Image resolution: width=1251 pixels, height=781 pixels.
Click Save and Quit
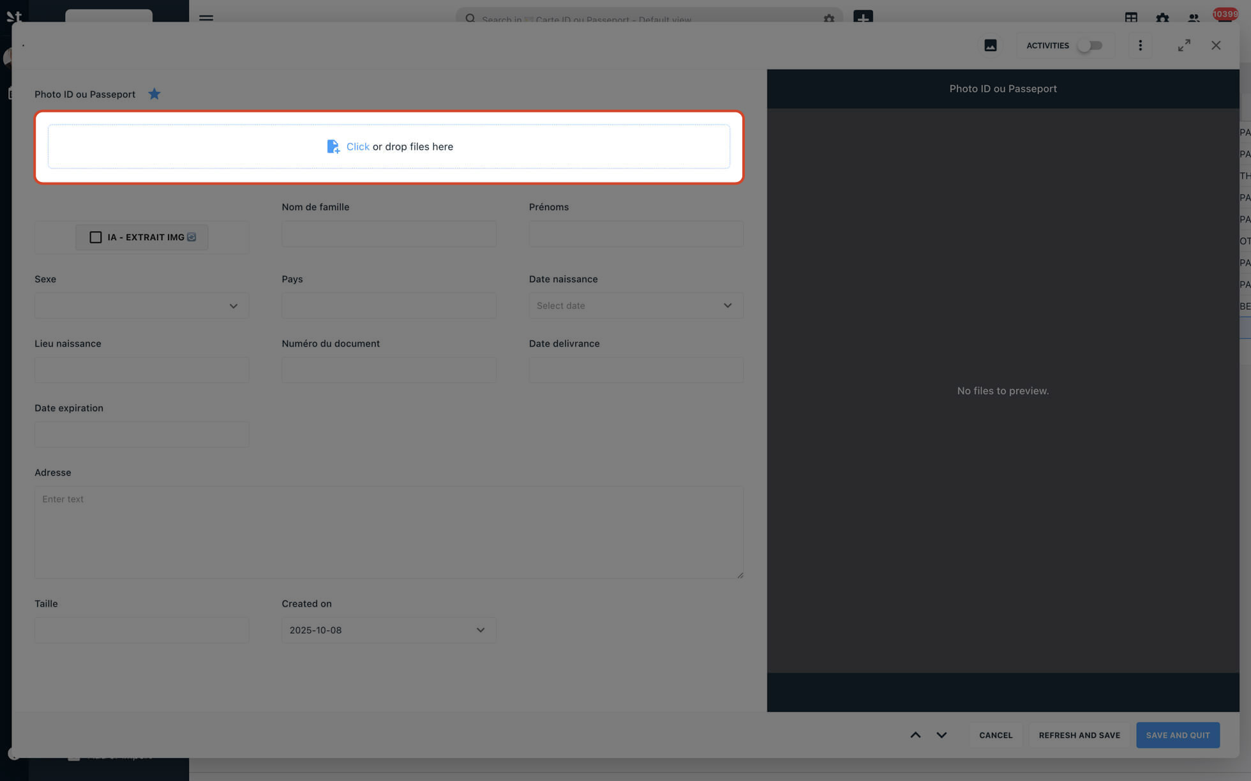pyautogui.click(x=1177, y=735)
